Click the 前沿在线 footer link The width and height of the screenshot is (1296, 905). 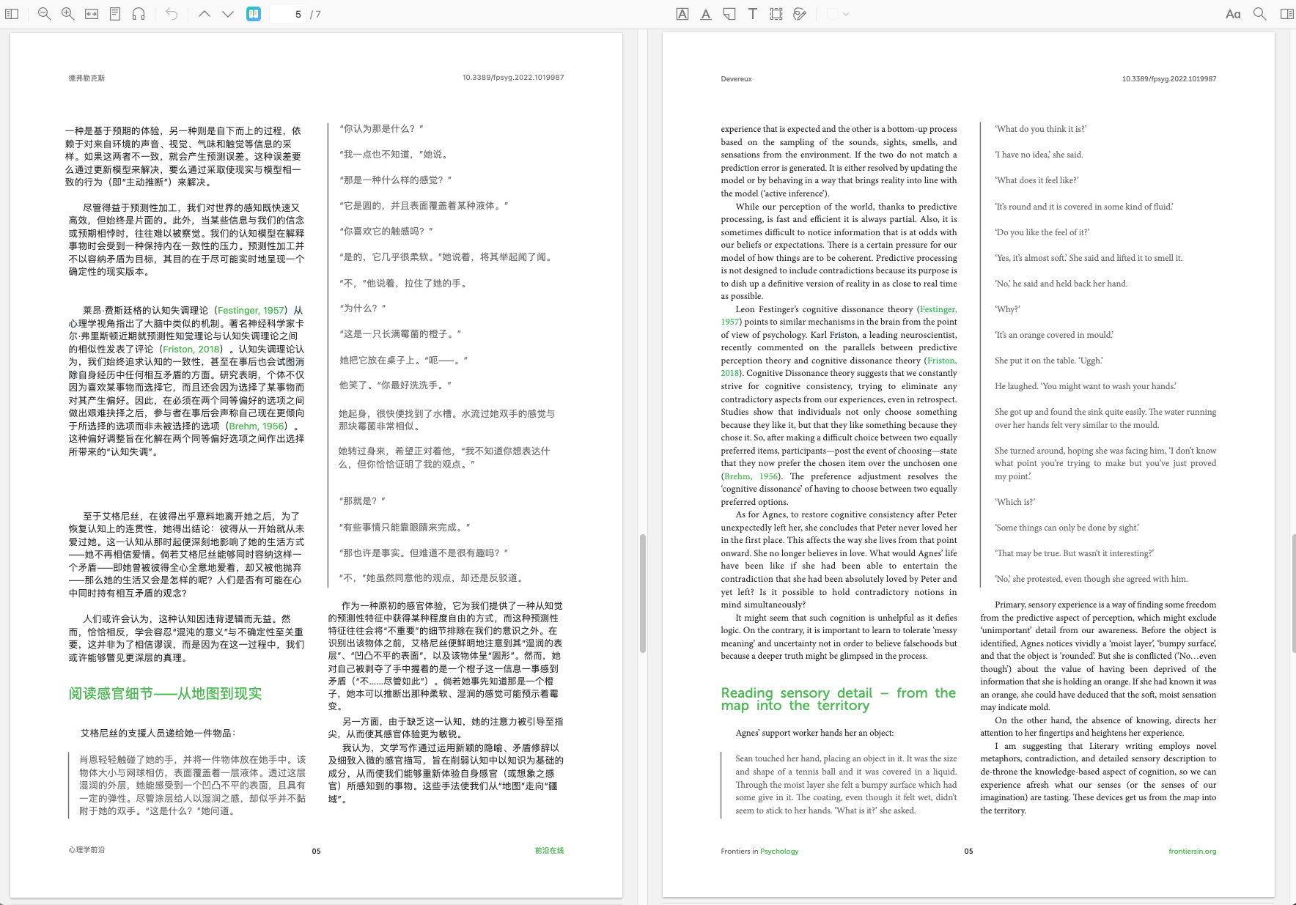click(x=549, y=851)
